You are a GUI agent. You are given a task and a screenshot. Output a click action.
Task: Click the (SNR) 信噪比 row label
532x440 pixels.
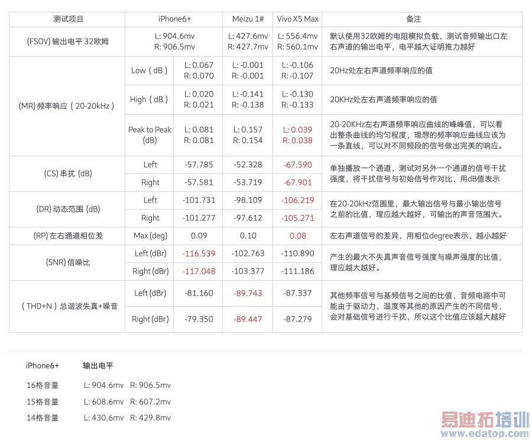point(68,262)
